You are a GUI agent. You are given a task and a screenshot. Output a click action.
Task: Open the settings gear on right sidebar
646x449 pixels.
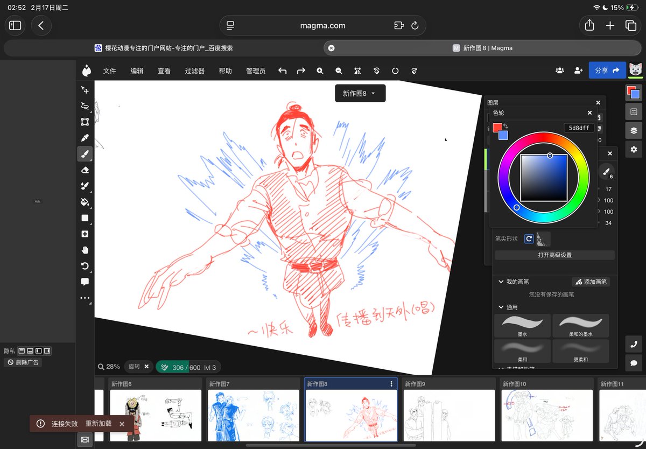[x=634, y=149]
